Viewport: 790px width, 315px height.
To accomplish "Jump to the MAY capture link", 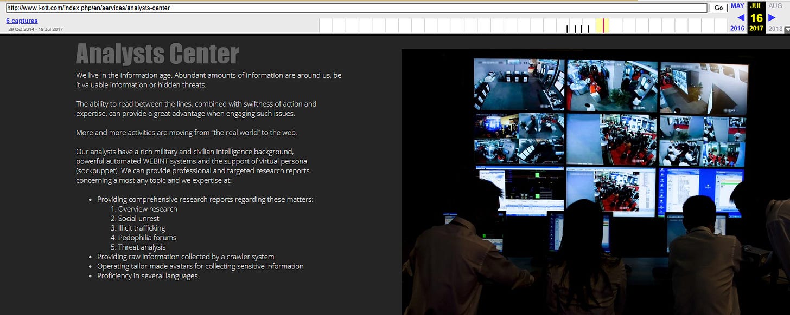I will coord(737,6).
